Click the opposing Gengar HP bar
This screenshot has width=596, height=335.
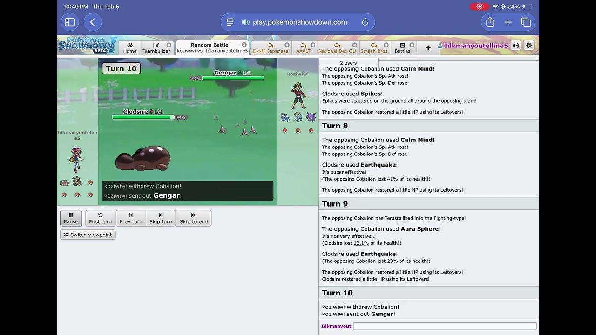pos(233,78)
